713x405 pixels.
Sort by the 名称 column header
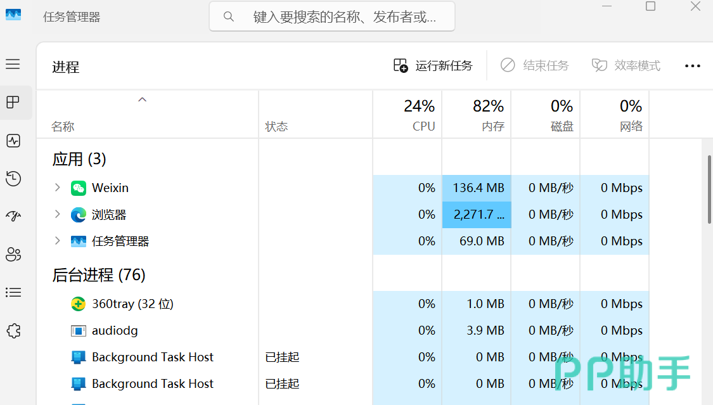click(147, 114)
